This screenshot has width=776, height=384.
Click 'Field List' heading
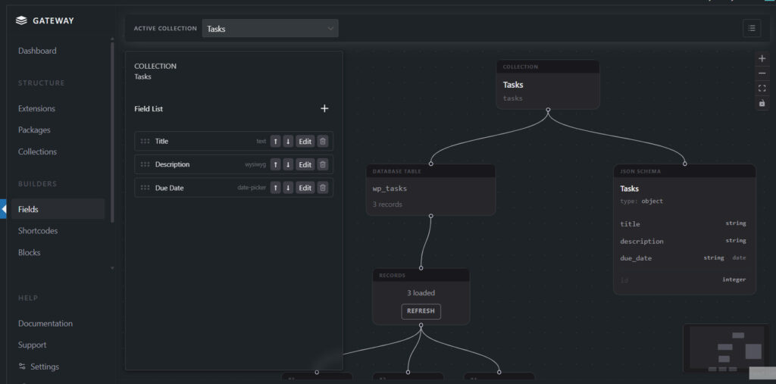tap(149, 109)
